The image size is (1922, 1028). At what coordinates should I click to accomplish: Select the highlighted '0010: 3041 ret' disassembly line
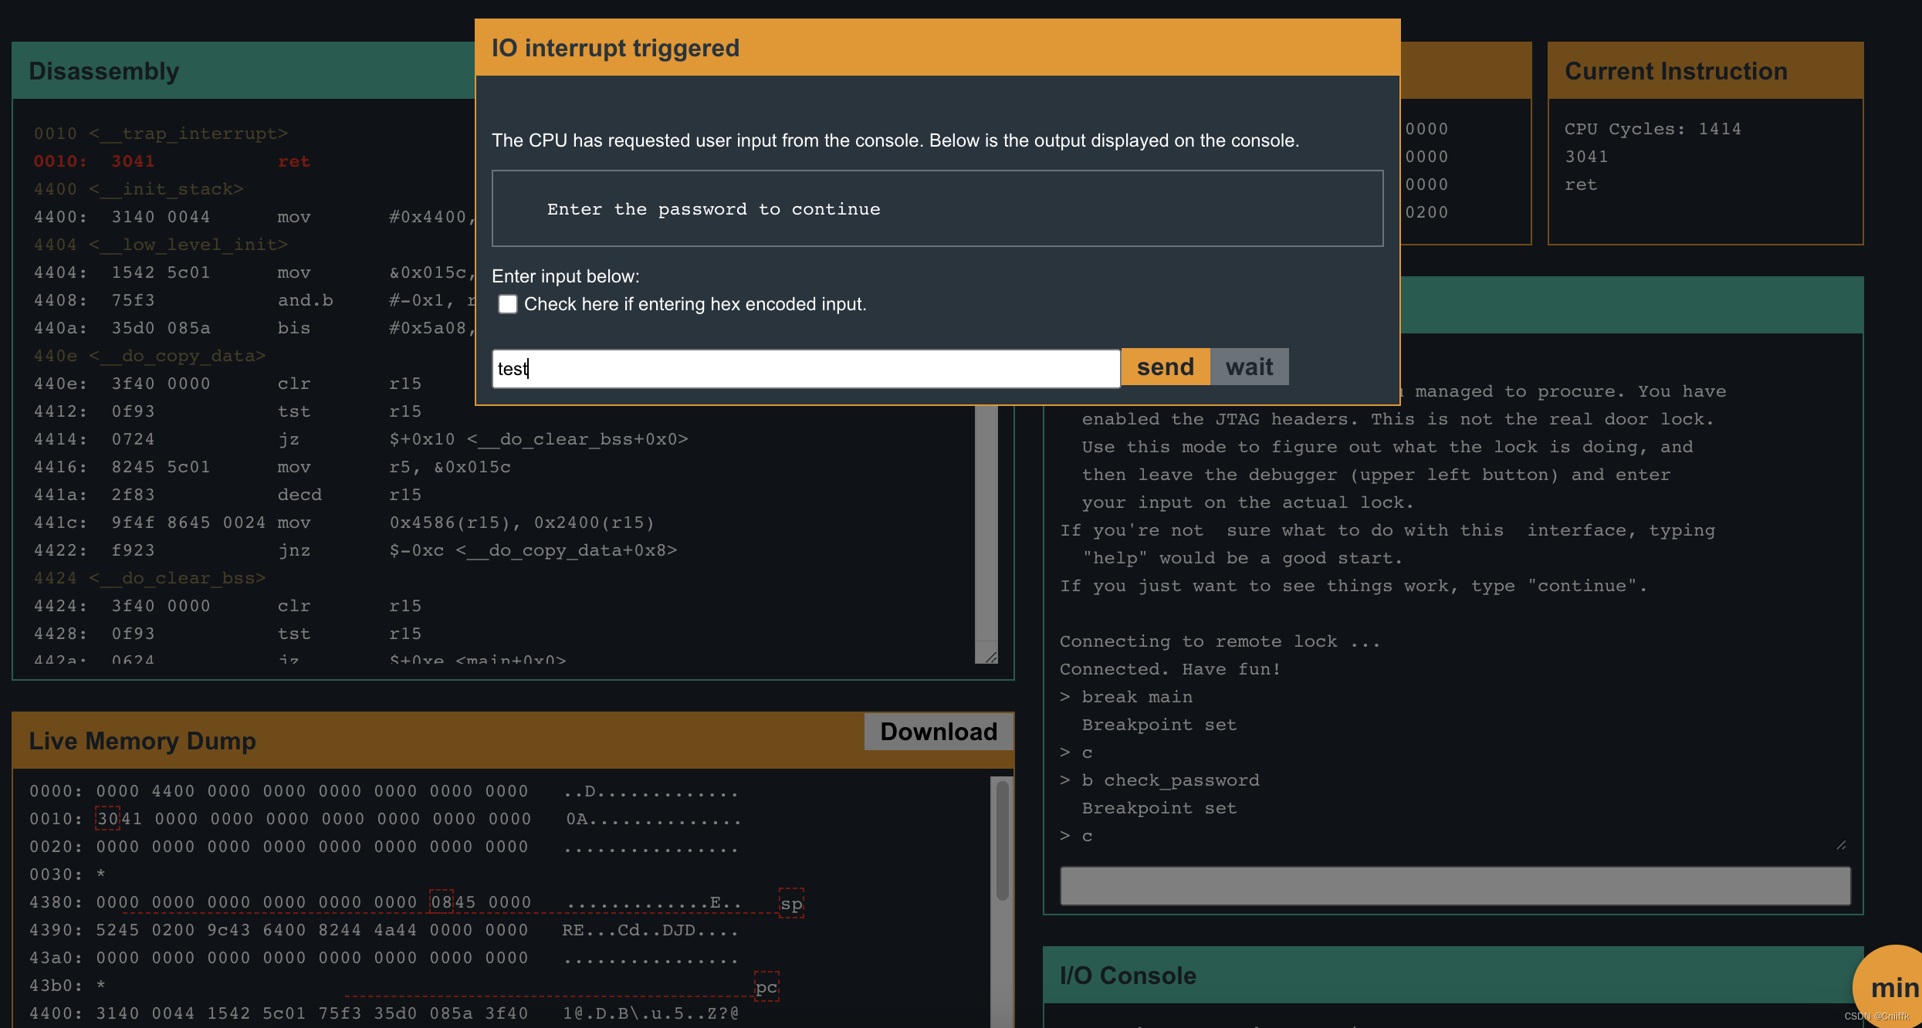[x=172, y=161]
